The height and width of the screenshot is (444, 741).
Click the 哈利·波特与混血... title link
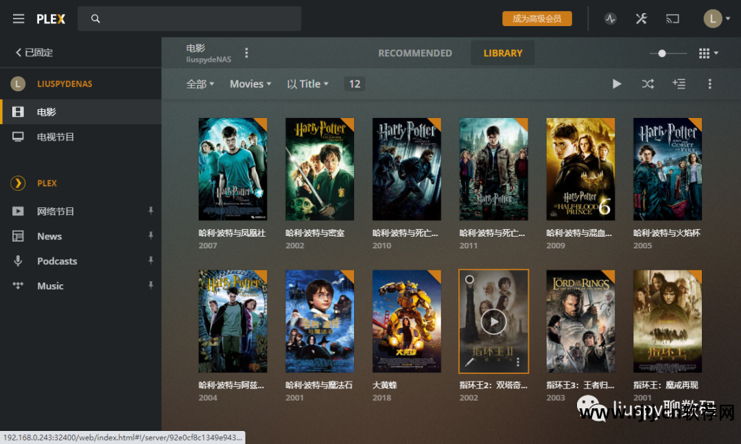(579, 233)
